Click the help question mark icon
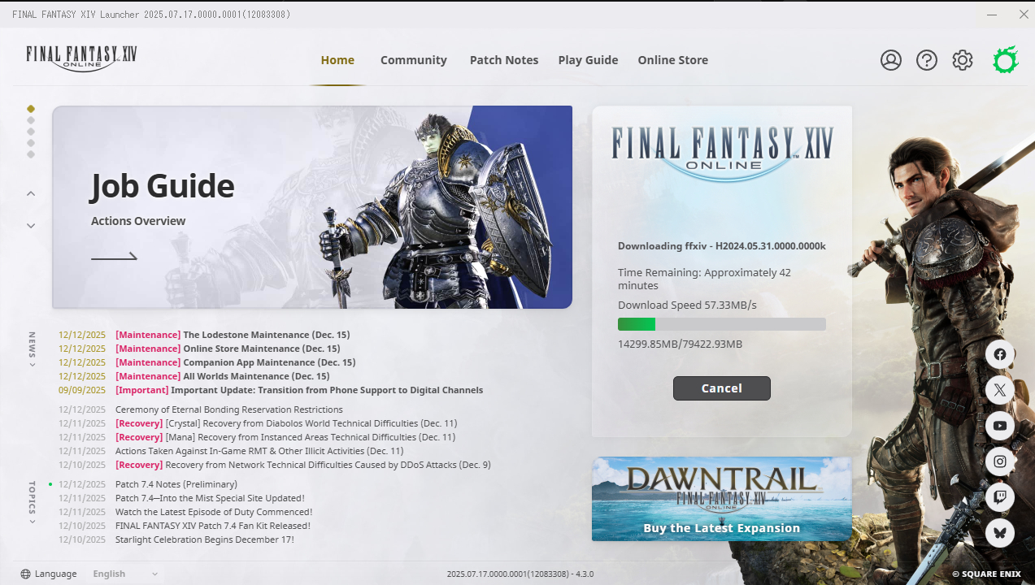The height and width of the screenshot is (585, 1035). pos(927,60)
